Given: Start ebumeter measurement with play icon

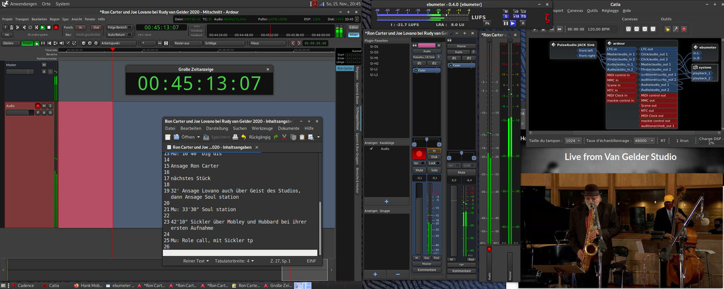Looking at the screenshot, I should click(513, 23).
